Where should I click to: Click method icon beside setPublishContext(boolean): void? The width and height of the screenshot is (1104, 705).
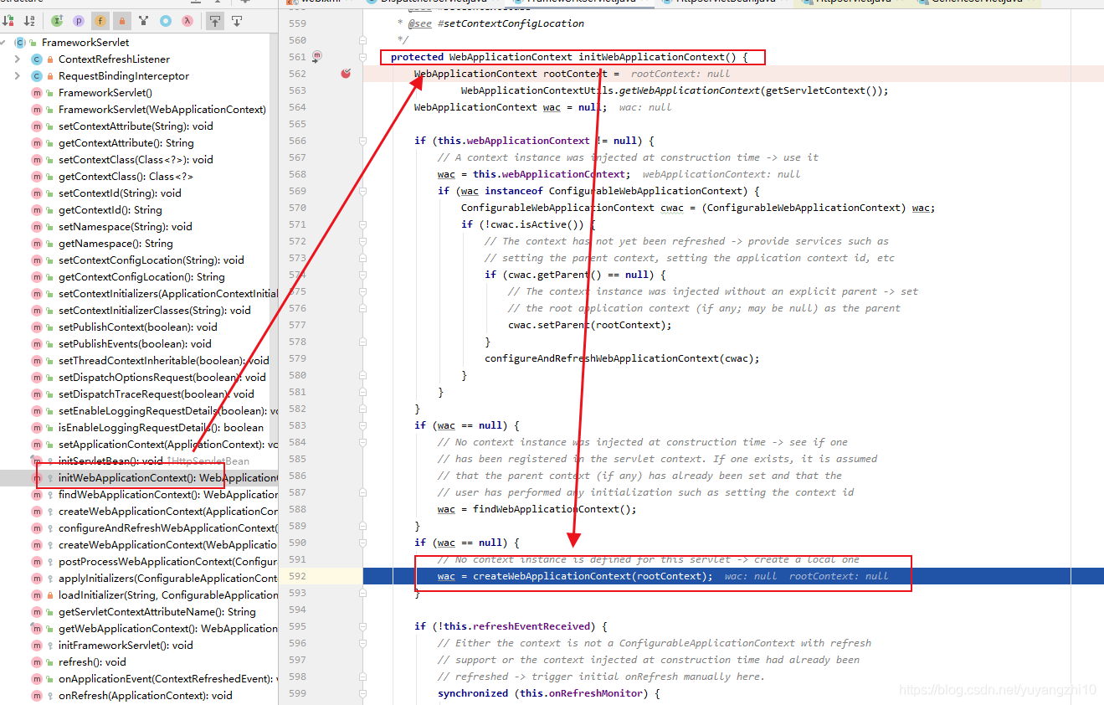click(37, 327)
